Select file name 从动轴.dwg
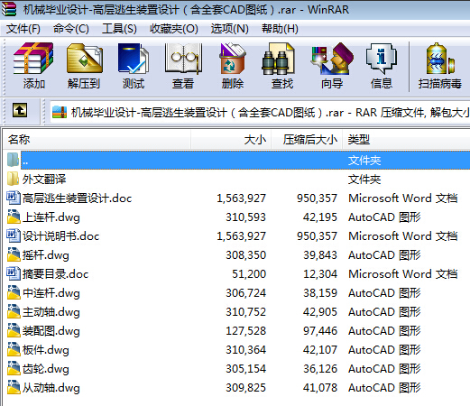 [51, 388]
